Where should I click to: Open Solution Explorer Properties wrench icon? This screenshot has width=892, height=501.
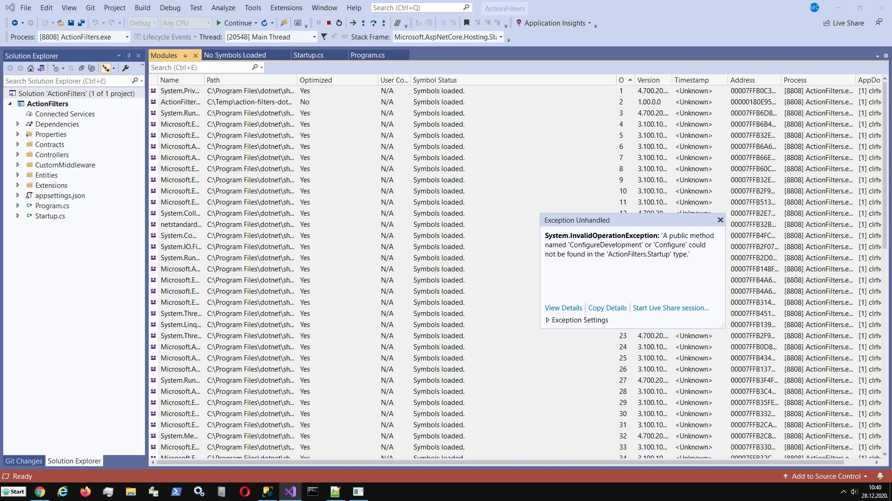click(x=125, y=68)
